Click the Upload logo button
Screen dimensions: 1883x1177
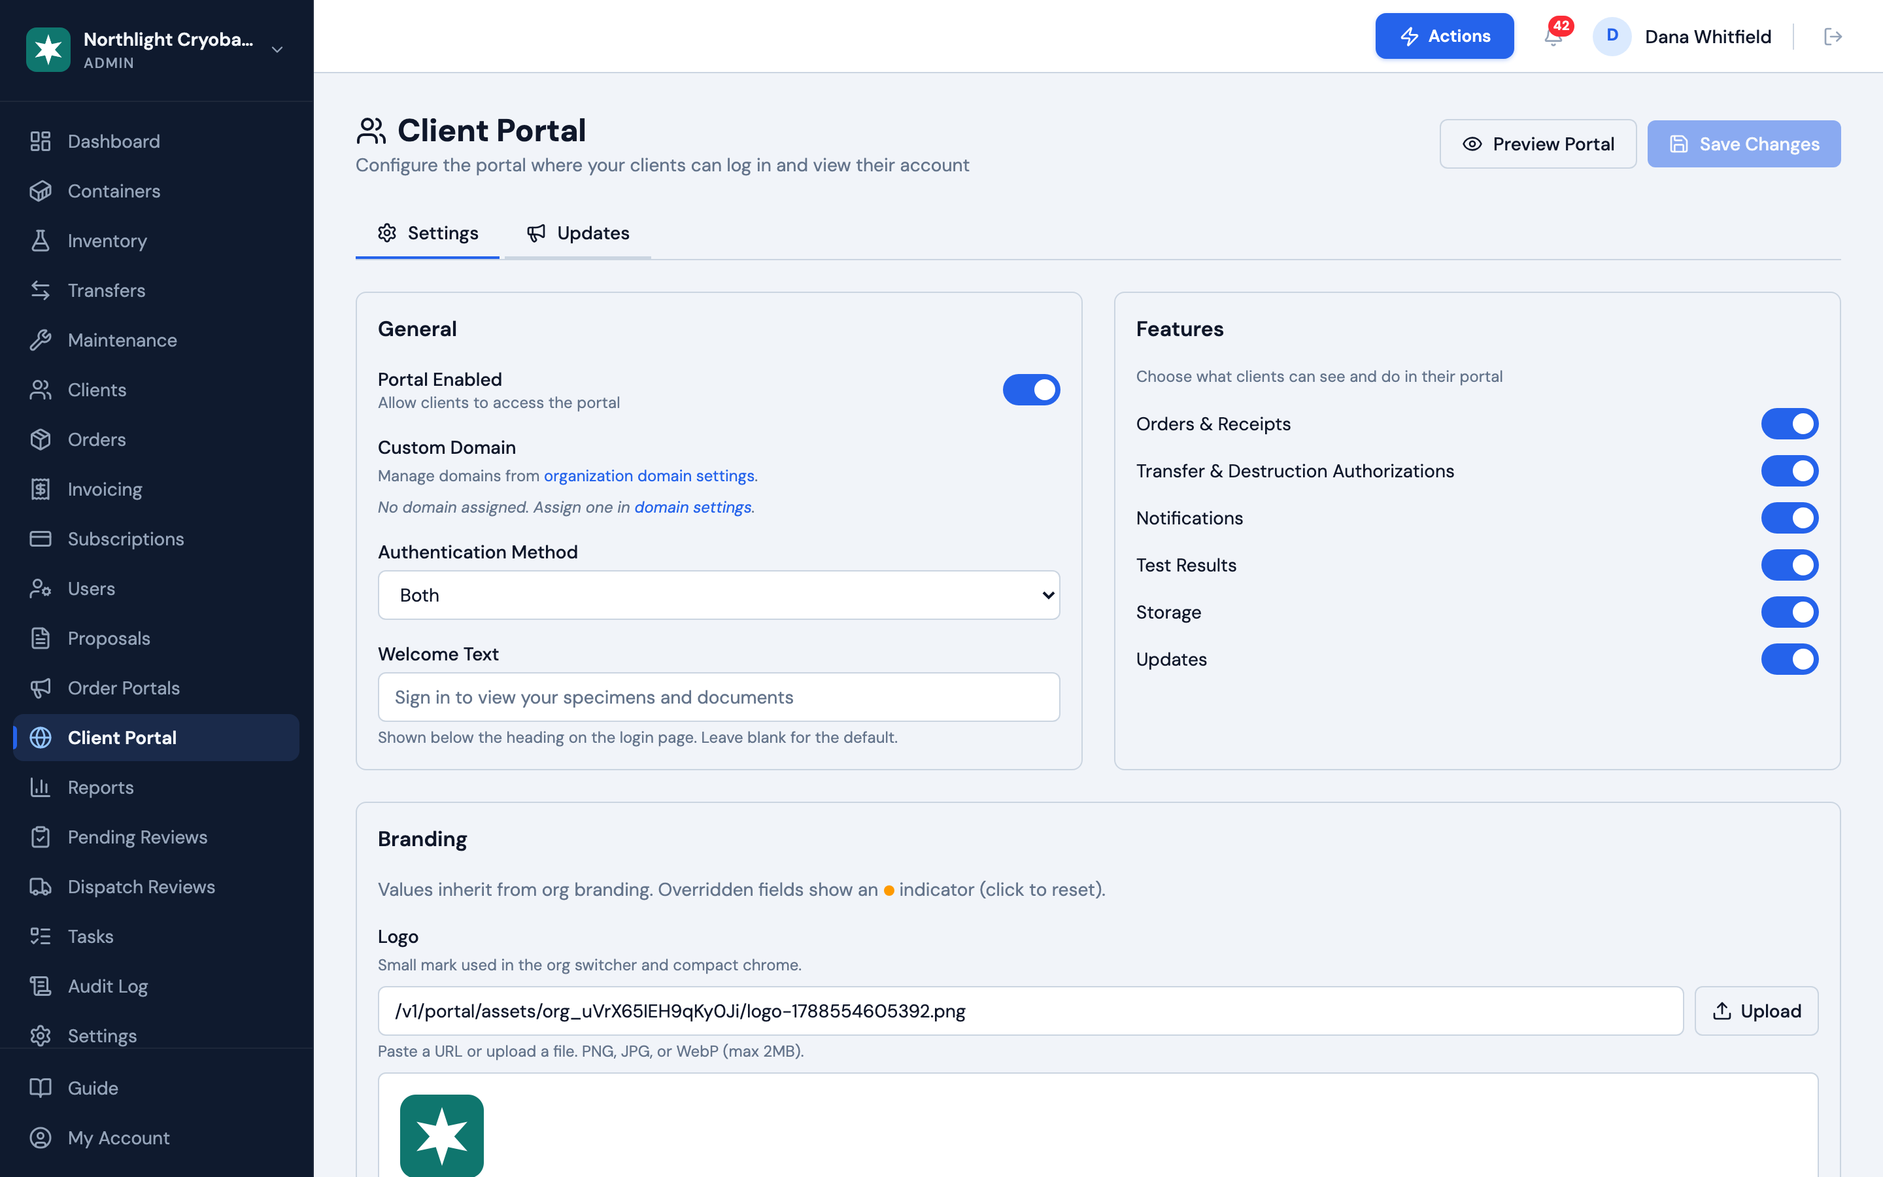[1756, 1010]
